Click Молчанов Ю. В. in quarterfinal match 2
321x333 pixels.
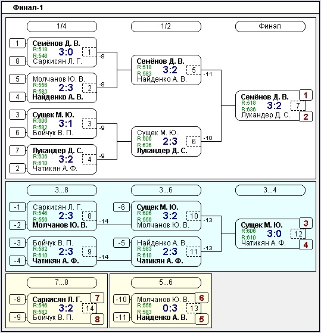tap(59, 79)
